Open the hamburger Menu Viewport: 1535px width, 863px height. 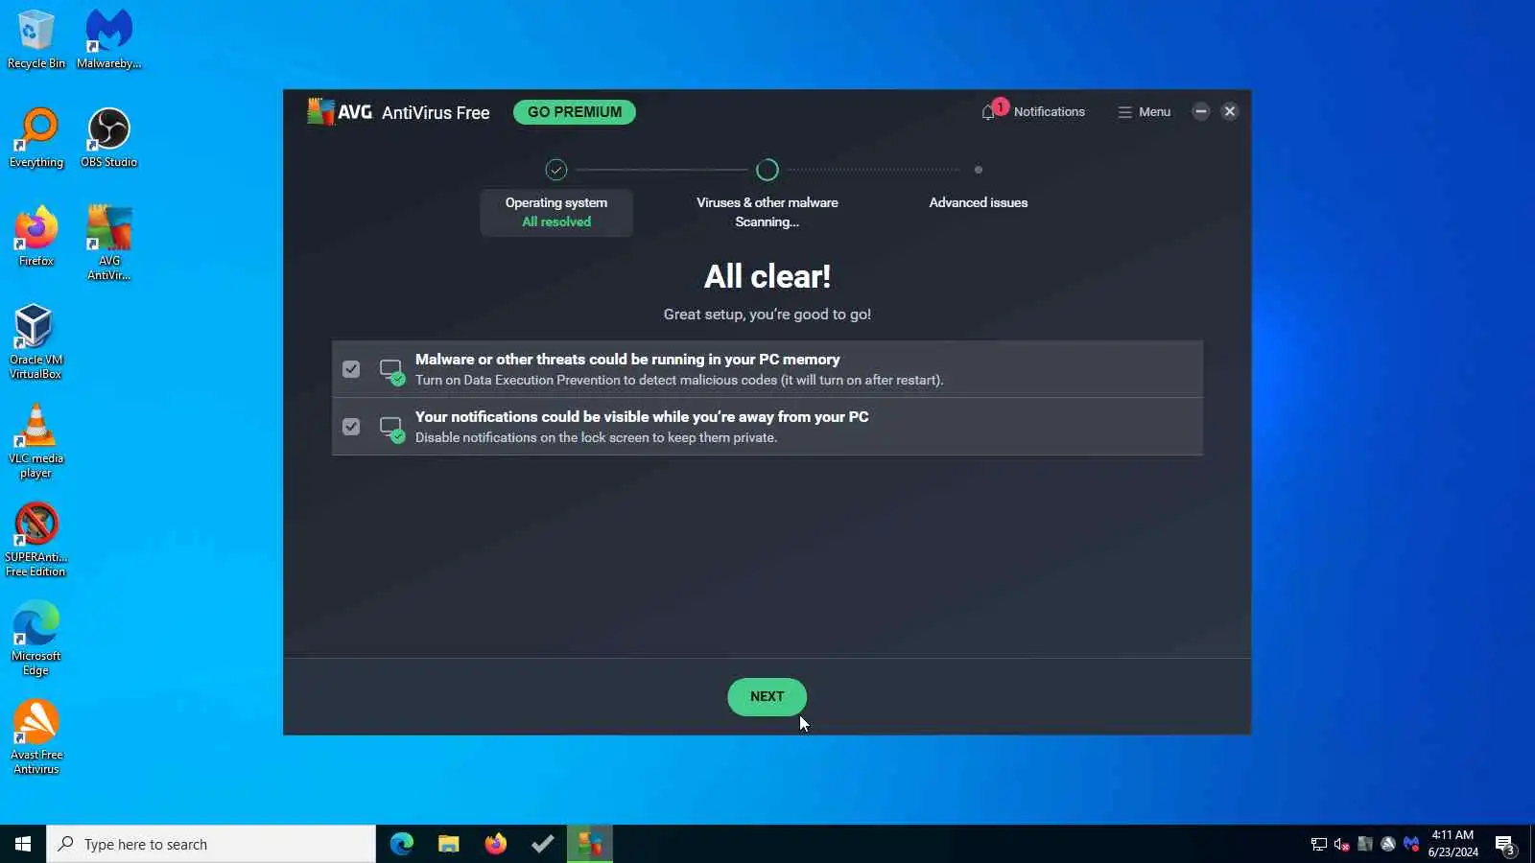[x=1144, y=112]
